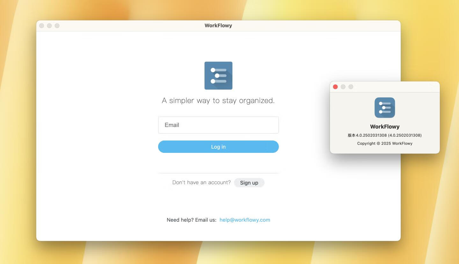The width and height of the screenshot is (459, 264).
Task: Close the About WorkFlowy window
Action: pos(335,87)
